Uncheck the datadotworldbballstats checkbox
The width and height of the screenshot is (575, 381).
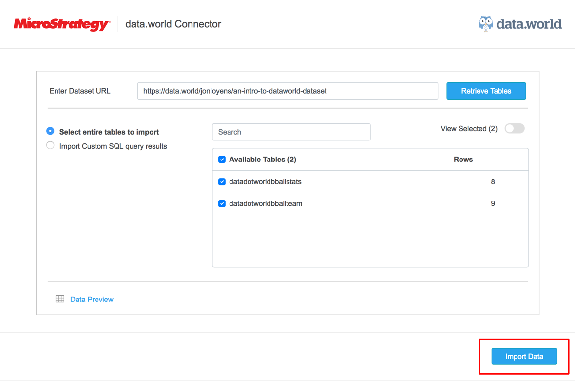coord(222,182)
